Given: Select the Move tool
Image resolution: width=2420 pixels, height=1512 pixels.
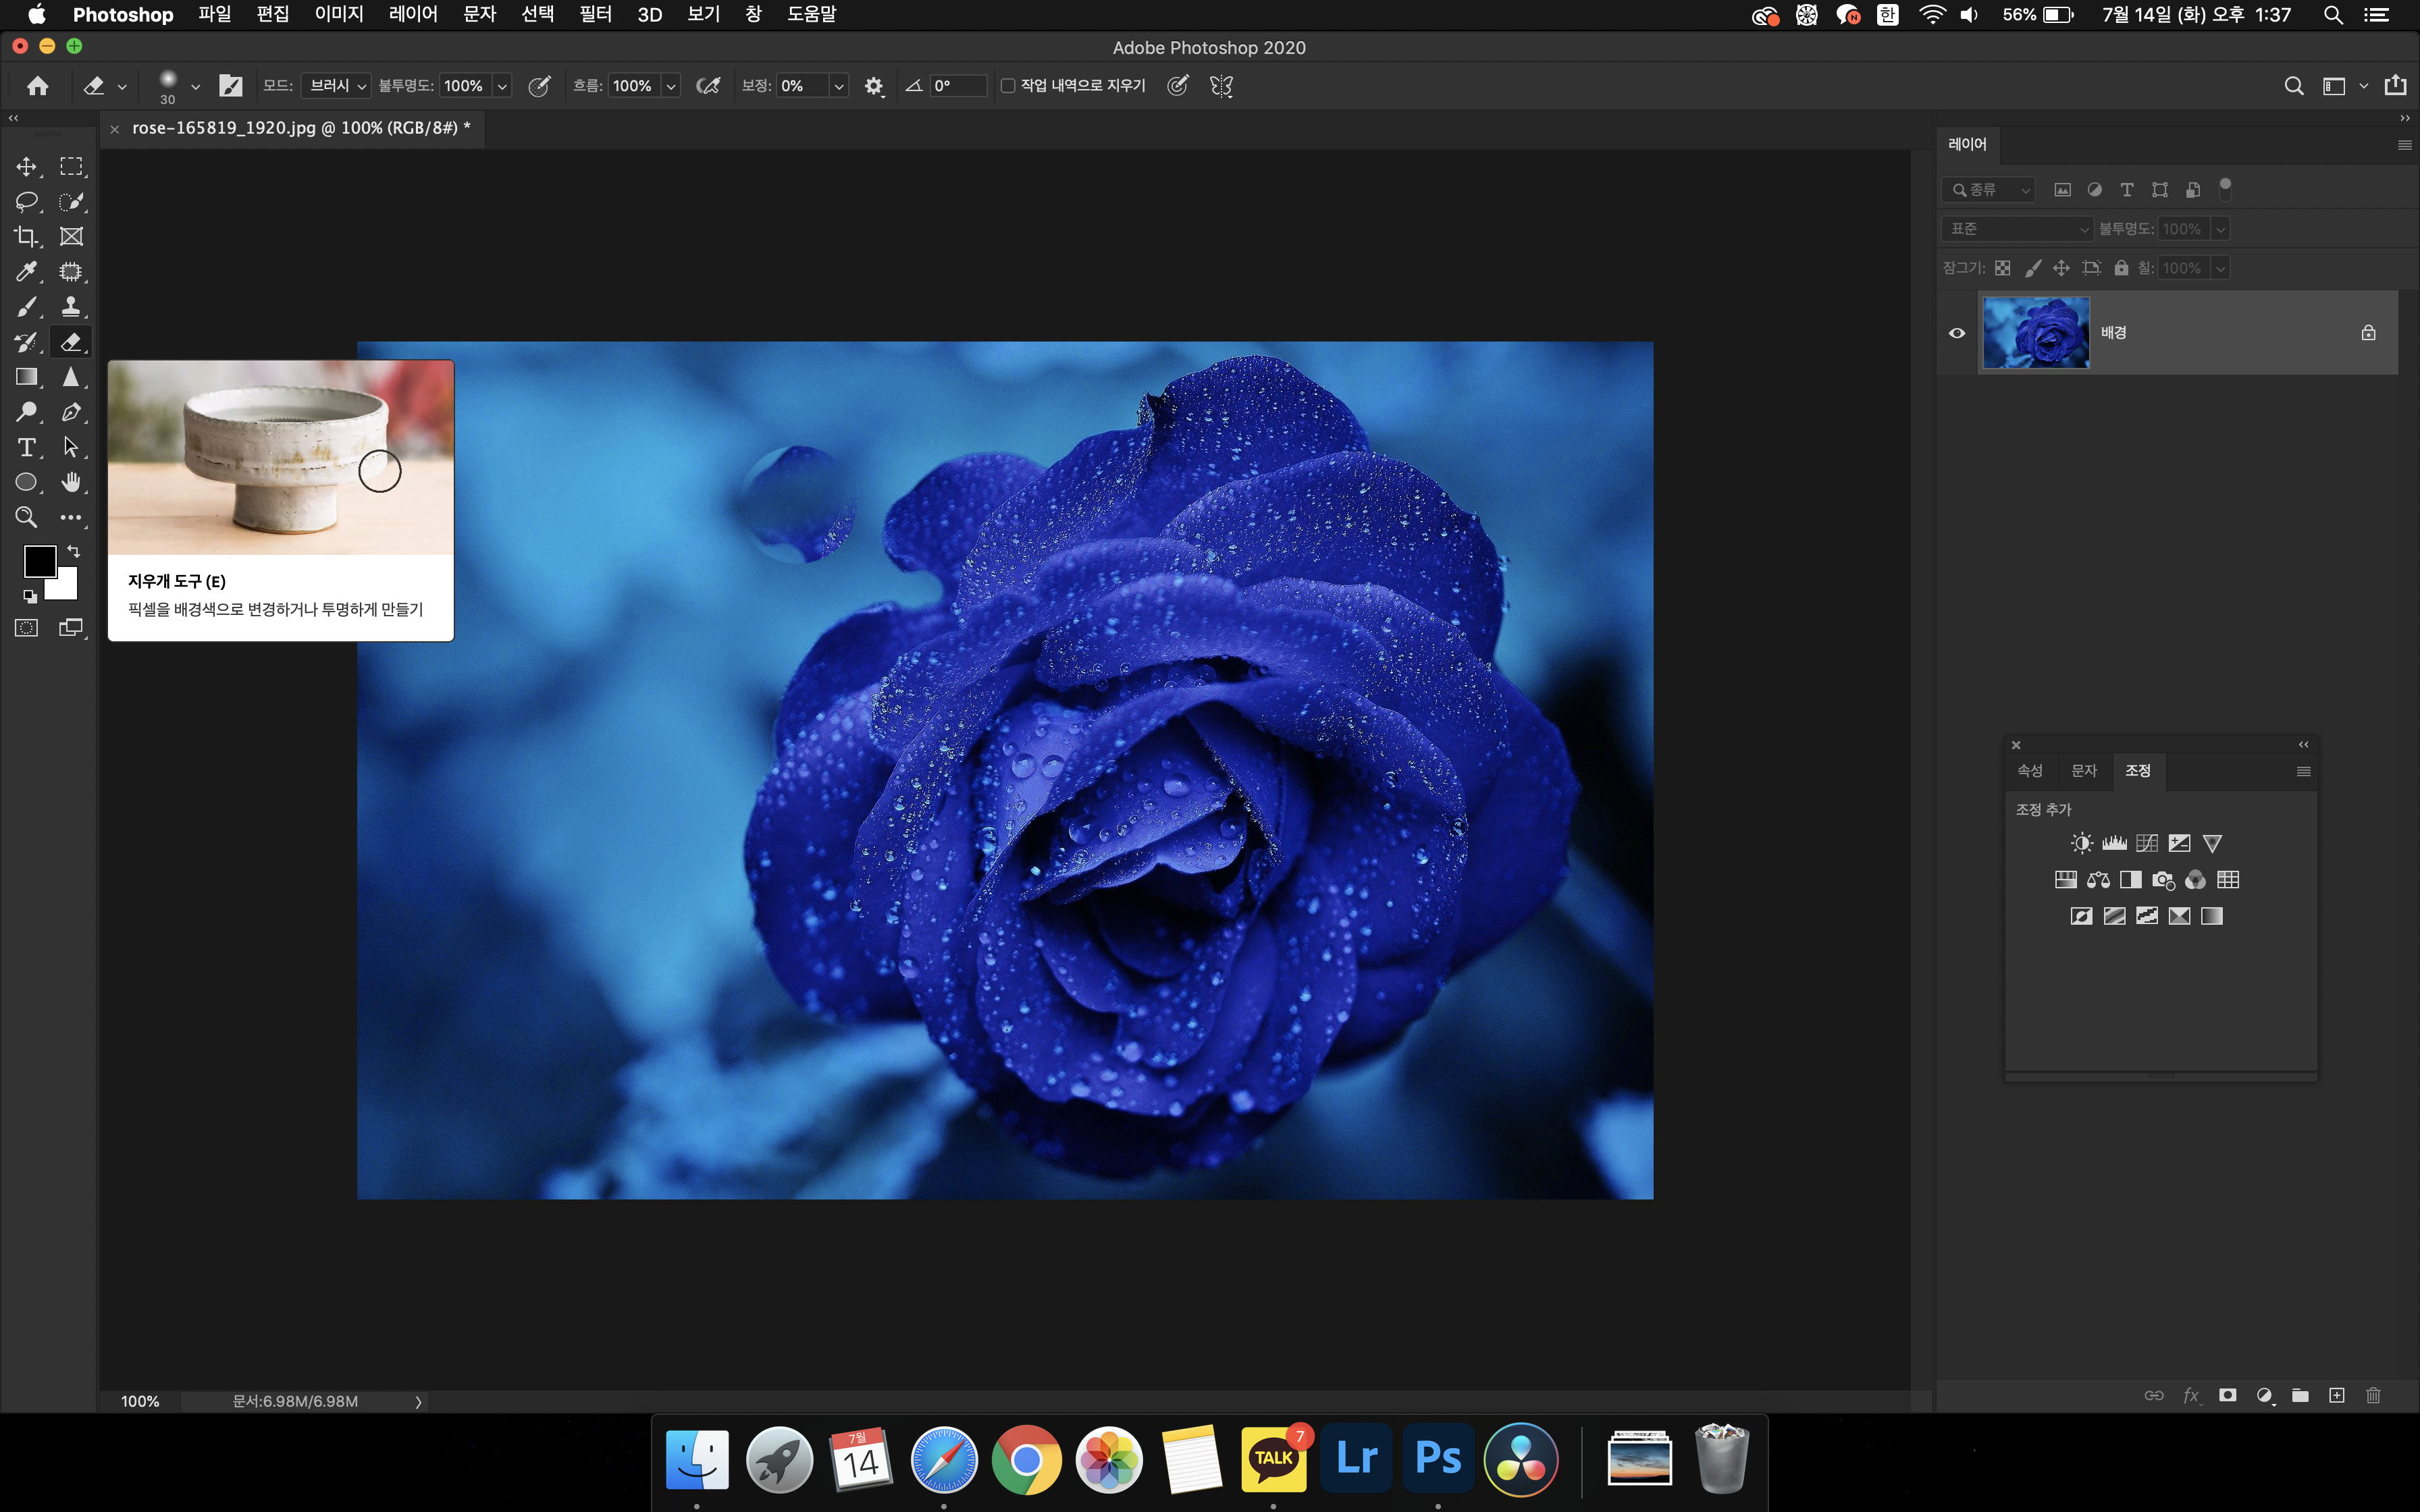Looking at the screenshot, I should pos(26,166).
